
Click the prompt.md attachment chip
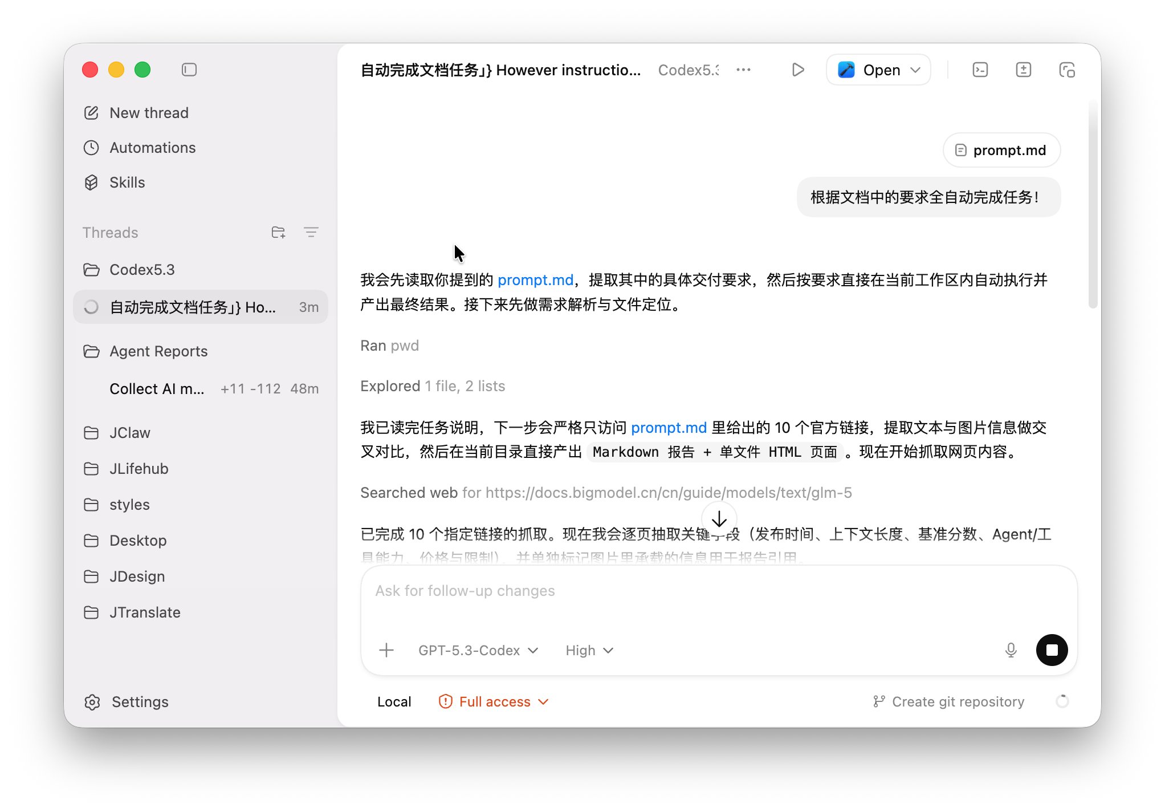click(1001, 150)
